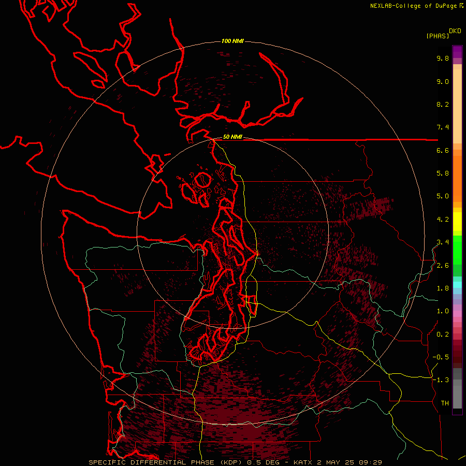
Task: Click the -1.3 value on the scale
Action: click(441, 380)
